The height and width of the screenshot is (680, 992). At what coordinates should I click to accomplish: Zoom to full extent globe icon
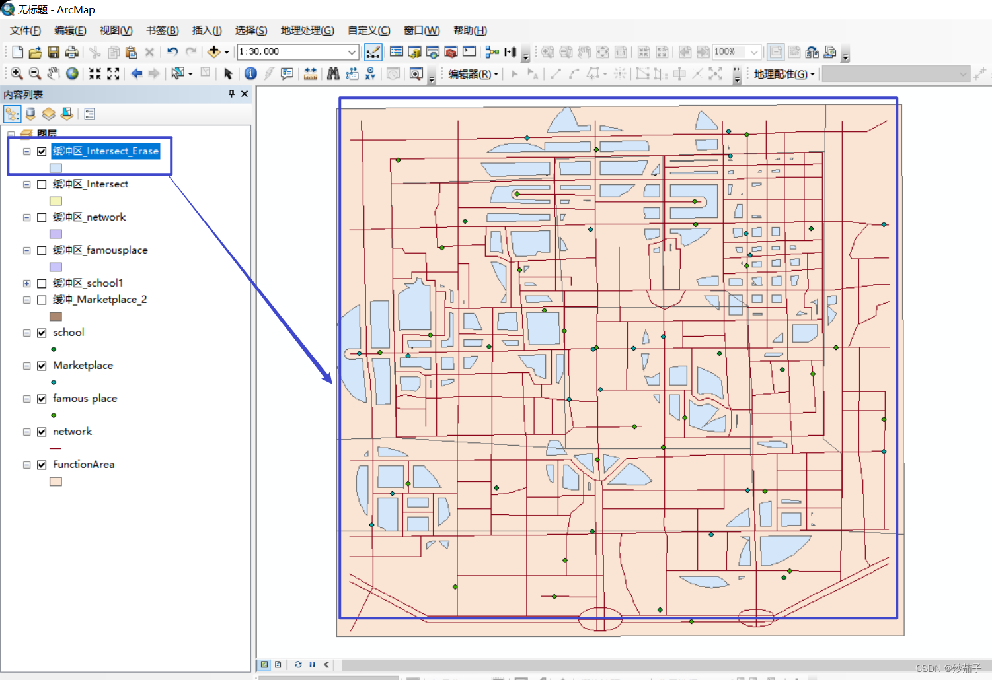point(72,73)
